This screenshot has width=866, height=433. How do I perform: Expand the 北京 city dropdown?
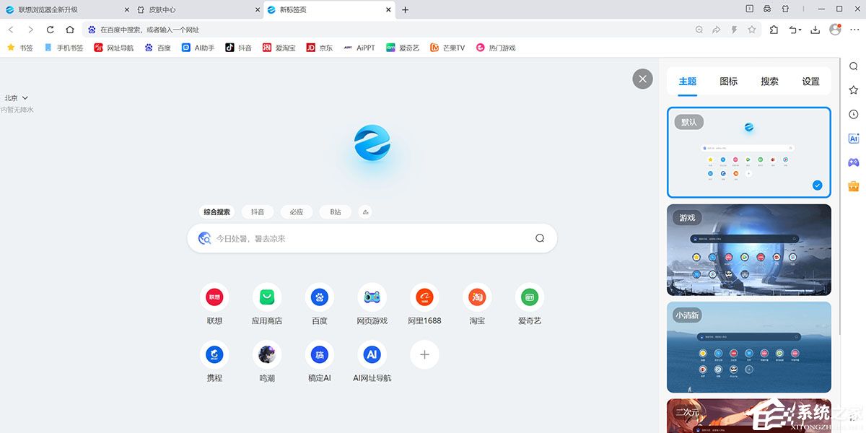pos(17,98)
